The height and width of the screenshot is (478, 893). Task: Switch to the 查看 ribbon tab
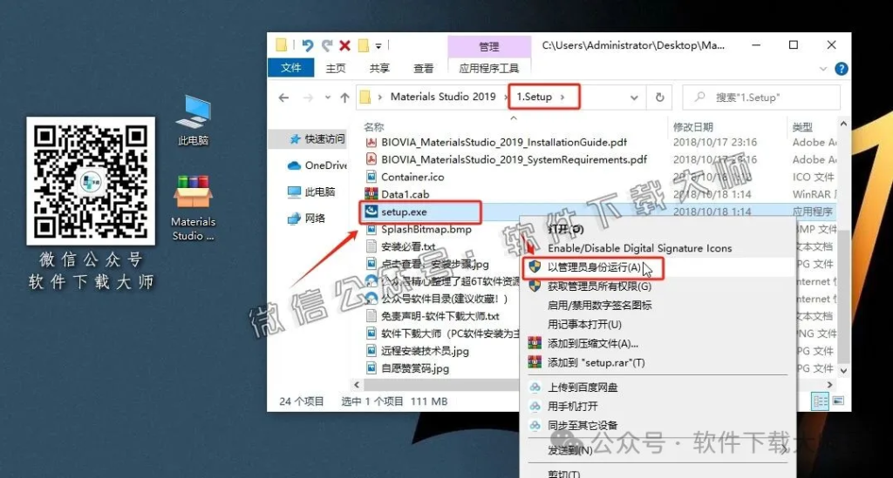(423, 68)
